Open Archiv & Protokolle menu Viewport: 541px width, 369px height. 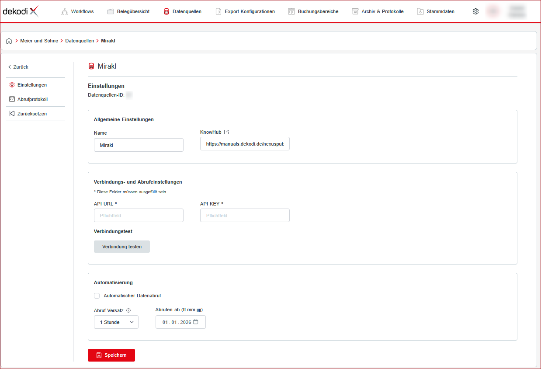[378, 11]
